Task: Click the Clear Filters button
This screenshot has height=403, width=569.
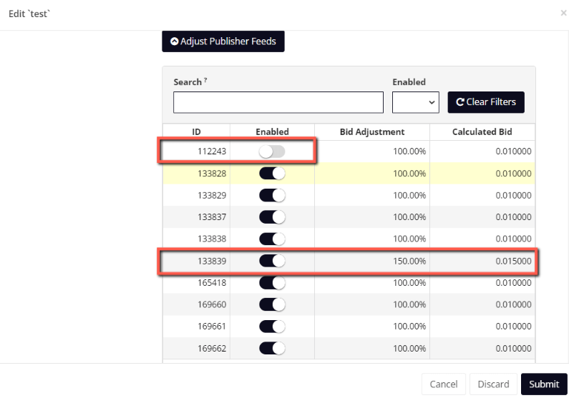Action: tap(486, 102)
